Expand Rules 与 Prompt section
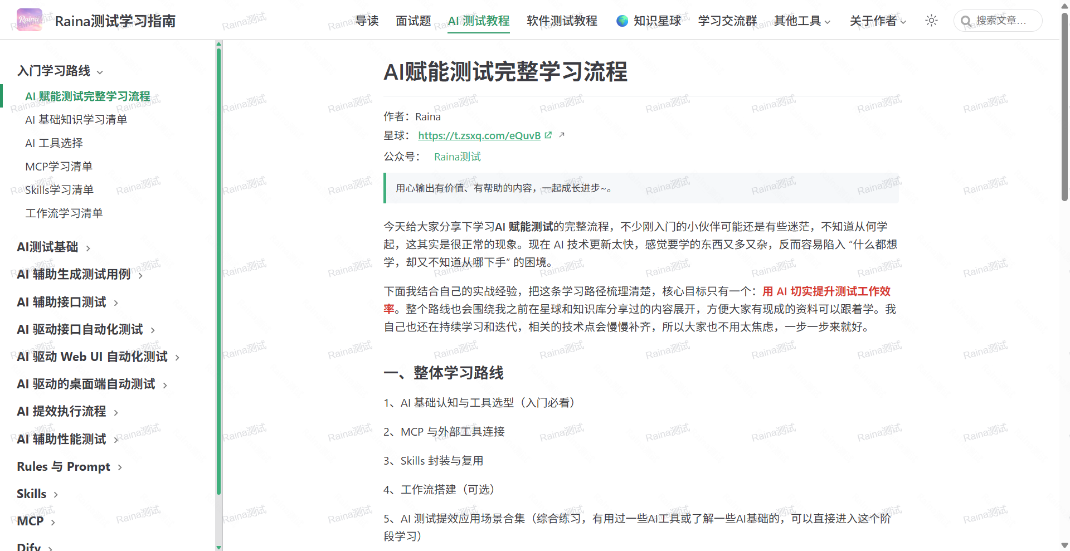Screen dimensions: 1070x551 coord(70,466)
